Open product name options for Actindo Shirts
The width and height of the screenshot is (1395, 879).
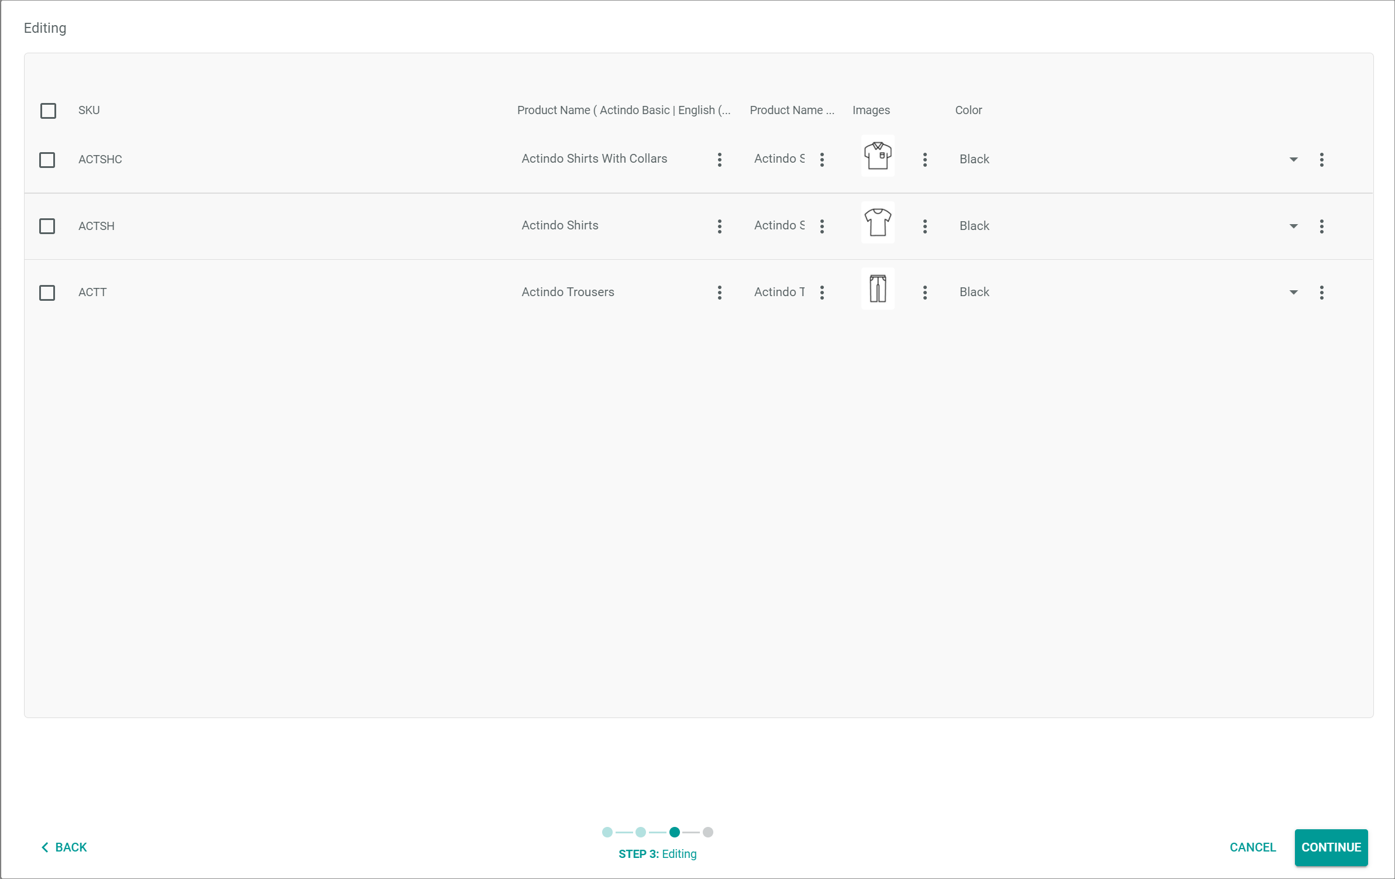click(x=718, y=225)
